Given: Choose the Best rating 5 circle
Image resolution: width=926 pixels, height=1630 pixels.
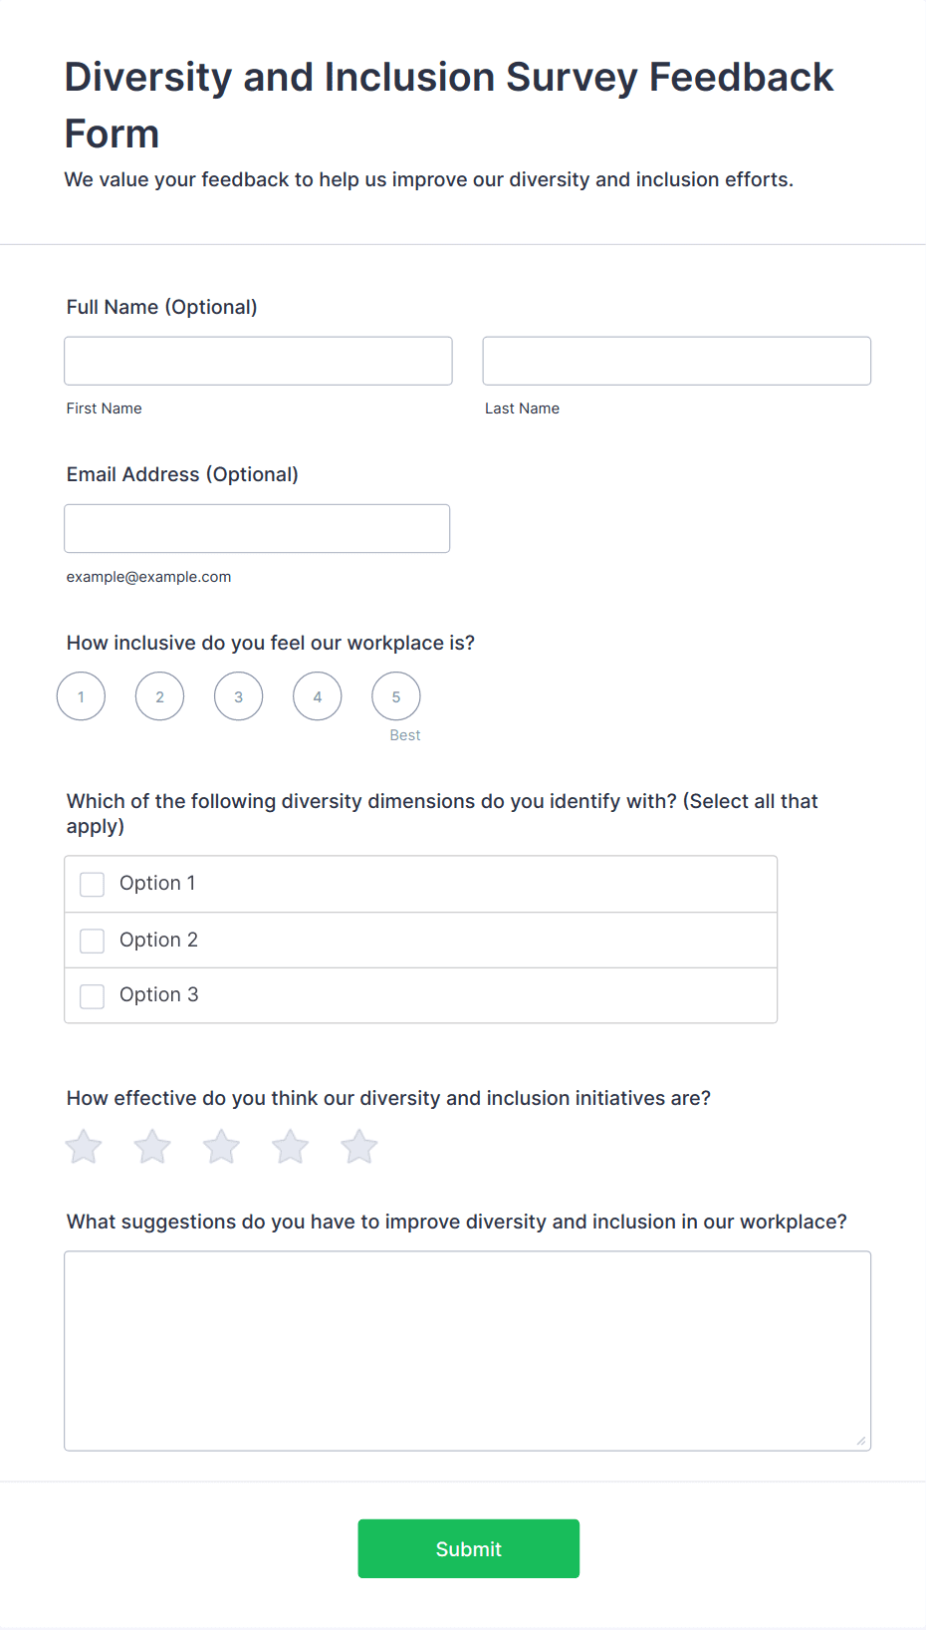Looking at the screenshot, I should 396,696.
